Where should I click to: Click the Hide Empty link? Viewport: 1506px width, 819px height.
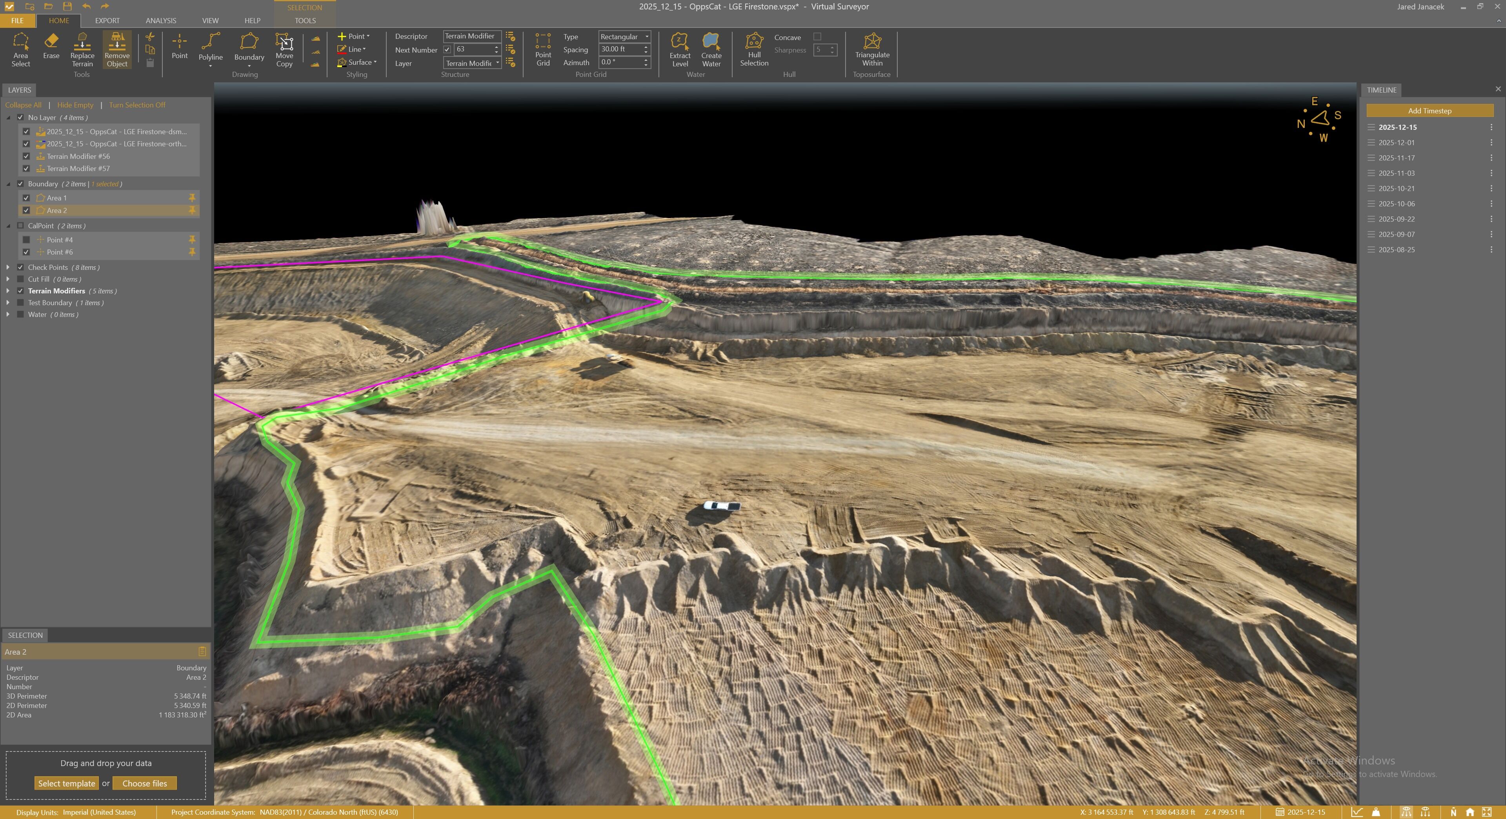coord(75,105)
